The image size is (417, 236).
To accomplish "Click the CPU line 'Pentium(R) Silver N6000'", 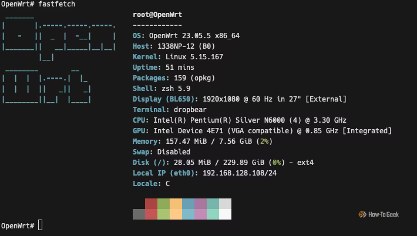I will pyautogui.click(x=237, y=120).
